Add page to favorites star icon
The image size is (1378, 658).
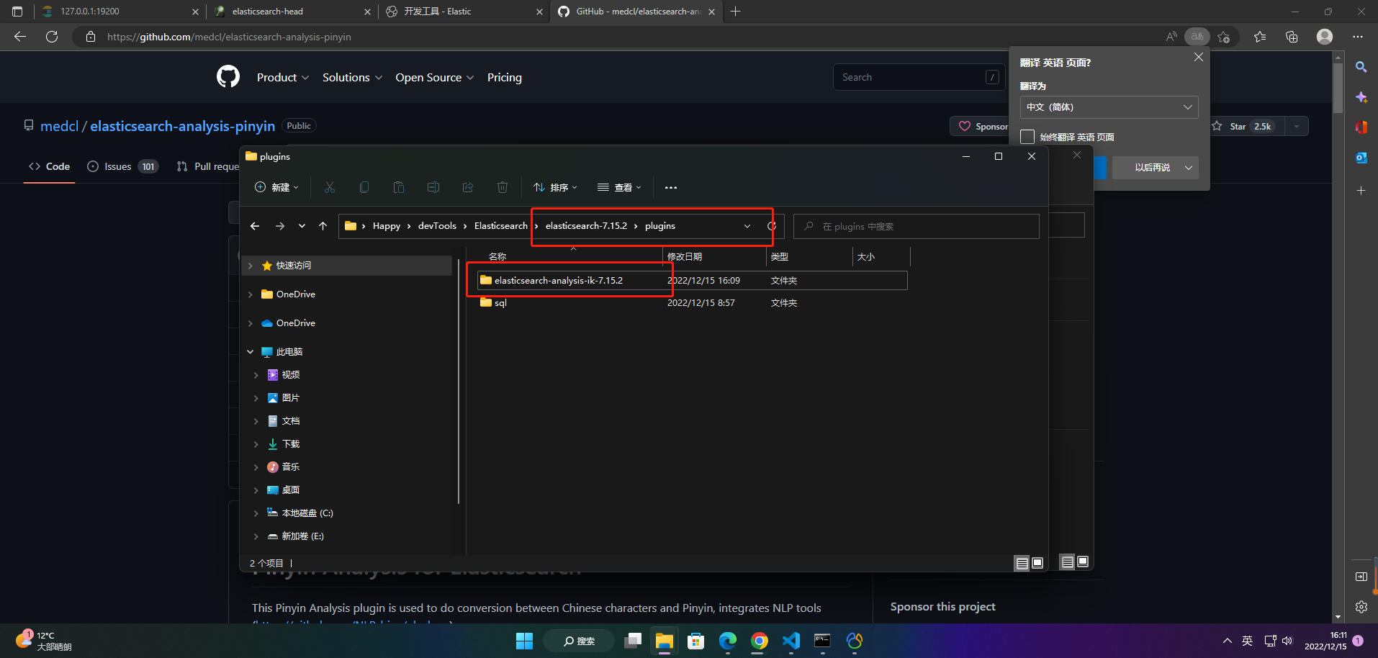coord(1224,37)
